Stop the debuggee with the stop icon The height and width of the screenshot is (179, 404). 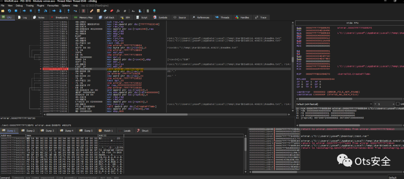pyautogui.click(x=16, y=11)
